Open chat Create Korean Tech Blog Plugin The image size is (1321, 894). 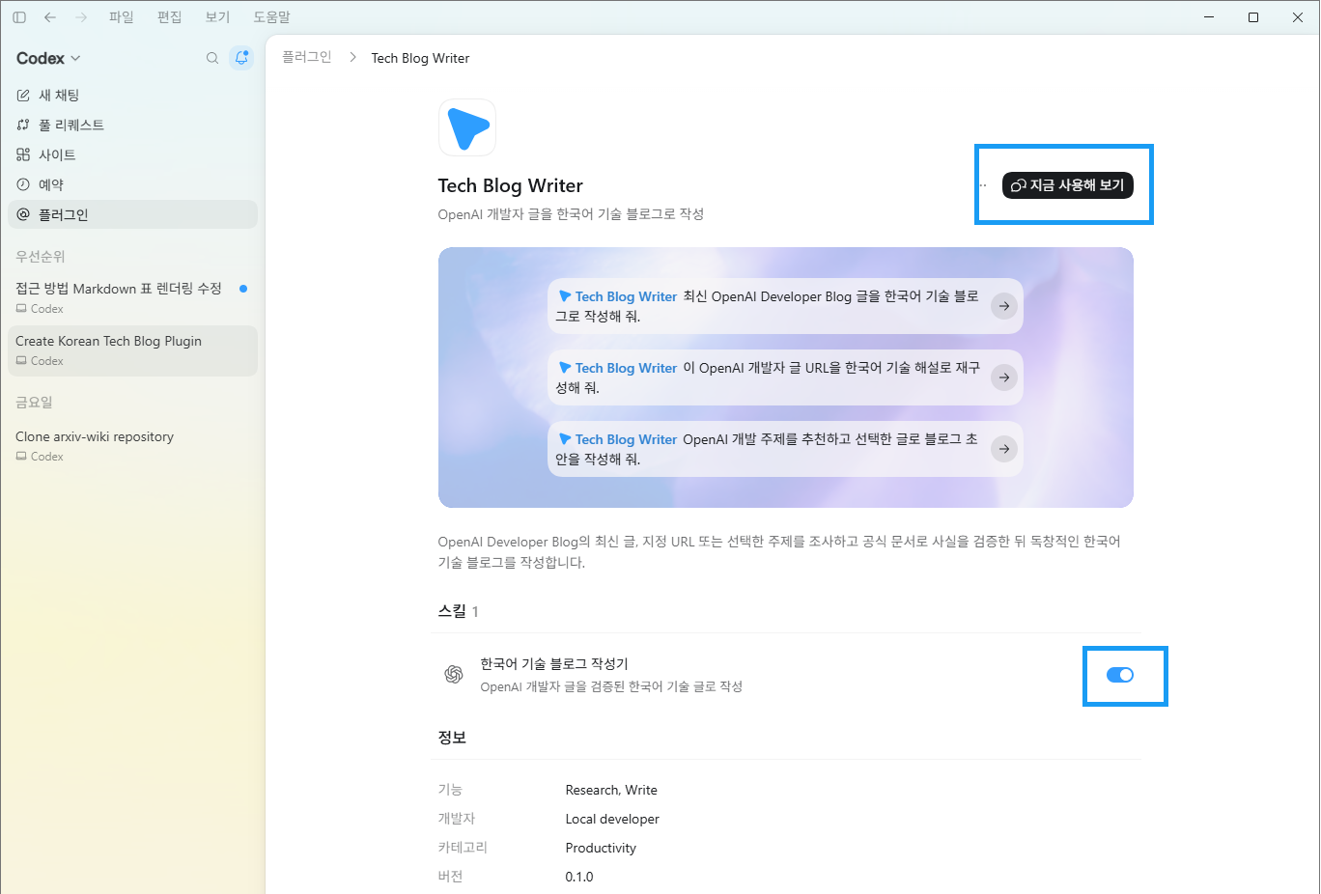click(132, 350)
